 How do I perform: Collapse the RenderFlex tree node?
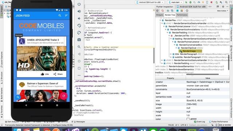click(x=160, y=20)
